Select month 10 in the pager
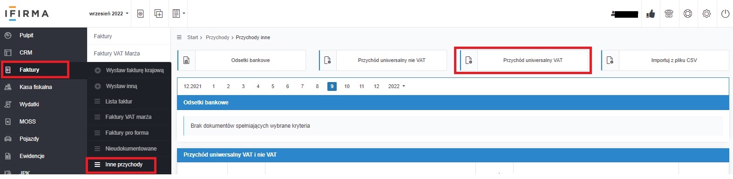This screenshot has height=179, width=733. [347, 86]
